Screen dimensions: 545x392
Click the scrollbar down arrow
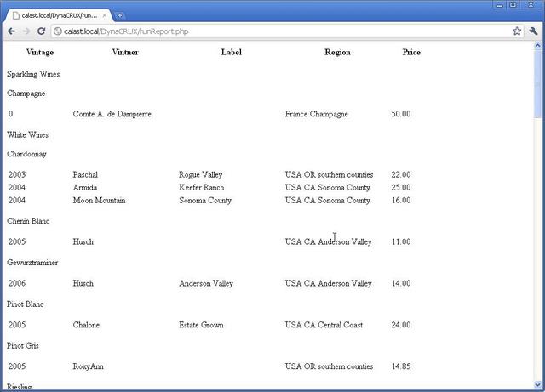tap(537, 384)
